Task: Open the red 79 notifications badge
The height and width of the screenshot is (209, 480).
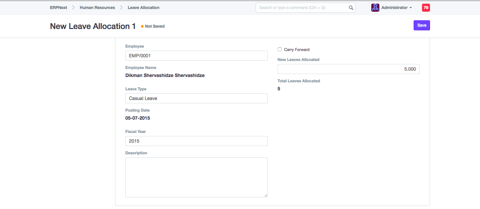Action: coord(426,8)
